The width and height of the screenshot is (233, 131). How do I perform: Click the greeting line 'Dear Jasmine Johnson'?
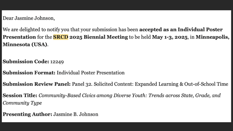pos(29,18)
